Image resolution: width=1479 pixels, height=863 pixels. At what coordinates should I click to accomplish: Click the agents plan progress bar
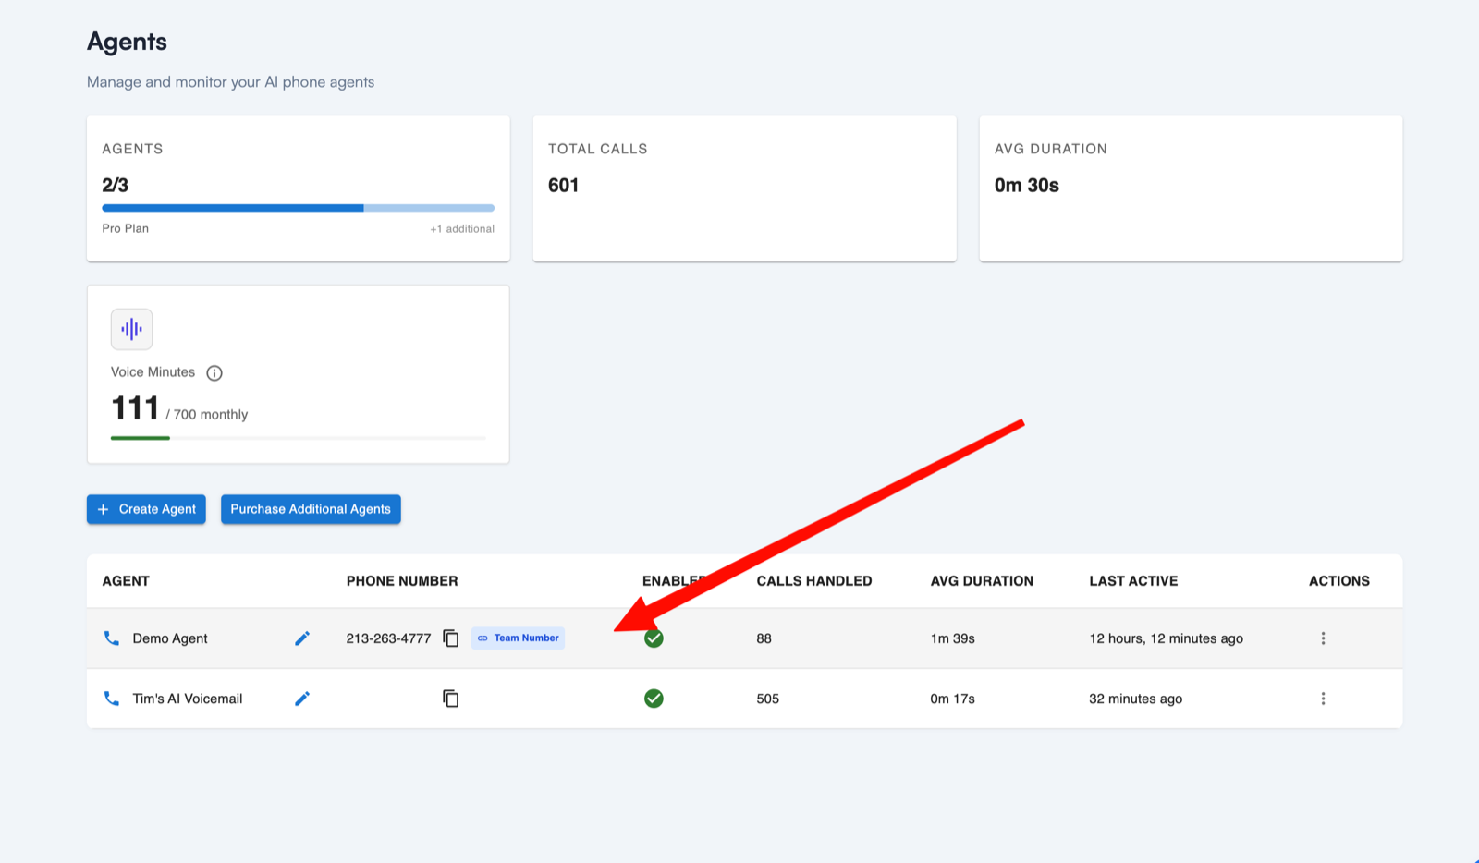pyautogui.click(x=298, y=208)
